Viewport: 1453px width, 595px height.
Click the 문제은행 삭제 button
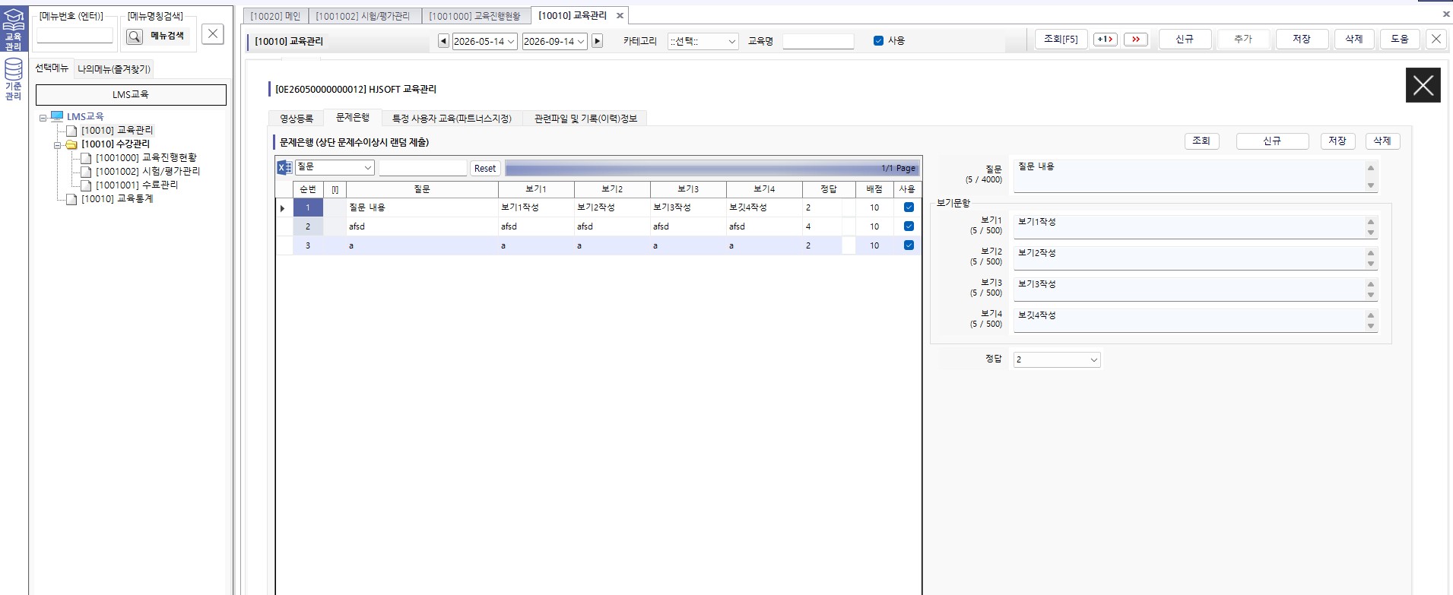pyautogui.click(x=1382, y=141)
